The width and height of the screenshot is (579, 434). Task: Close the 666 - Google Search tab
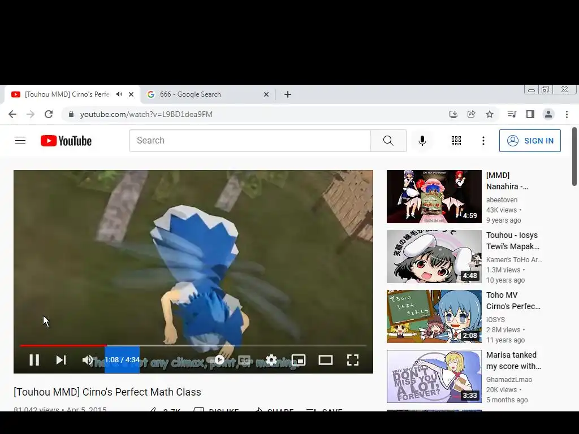pyautogui.click(x=266, y=94)
